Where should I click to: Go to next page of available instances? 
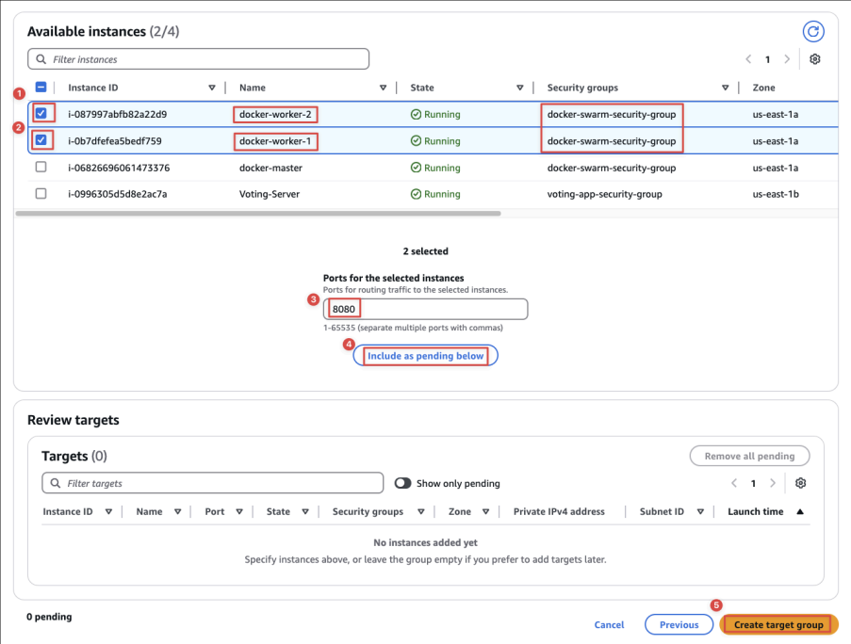[787, 59]
